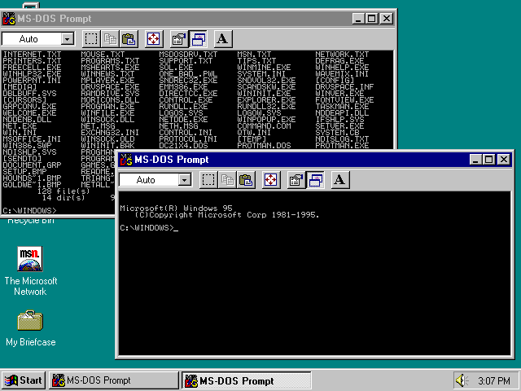Click NETWORK.TXT in directory listing
Viewport: 521px width, 391px height.
pyautogui.click(x=342, y=55)
